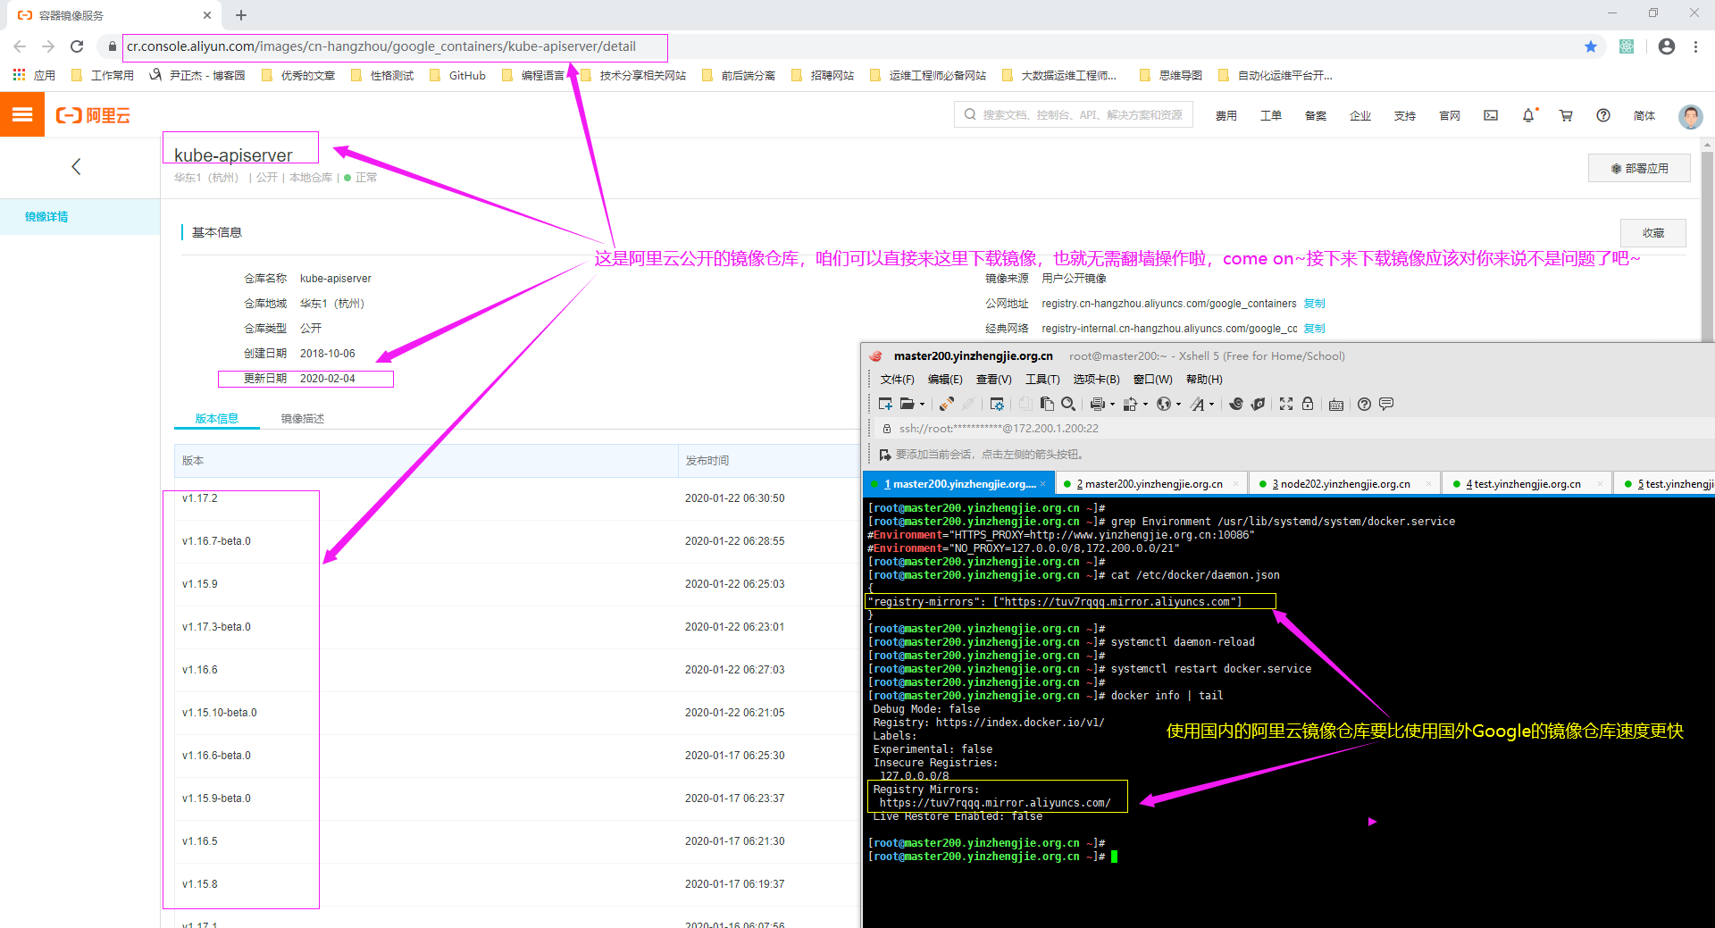This screenshot has width=1715, height=928.
Task: Click the Xshell find magnifier icon
Action: [1068, 404]
